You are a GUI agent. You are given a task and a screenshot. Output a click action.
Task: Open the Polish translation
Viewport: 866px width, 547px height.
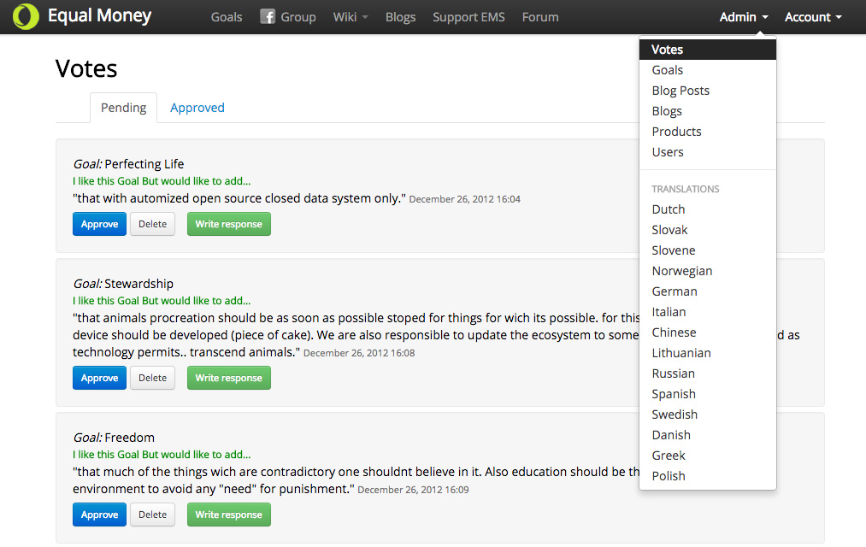point(669,475)
